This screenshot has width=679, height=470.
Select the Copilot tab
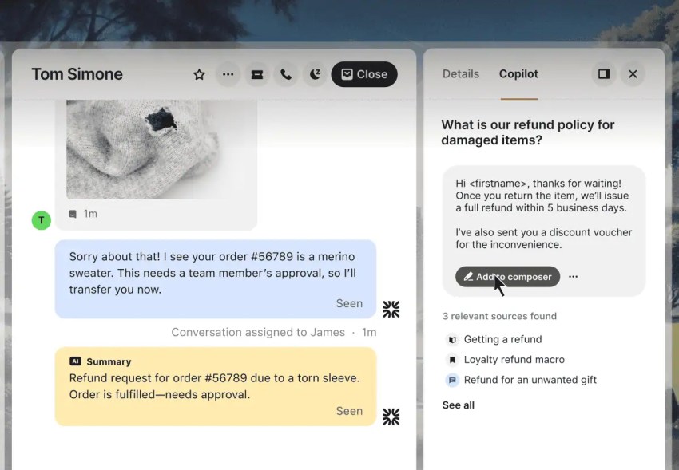point(518,74)
